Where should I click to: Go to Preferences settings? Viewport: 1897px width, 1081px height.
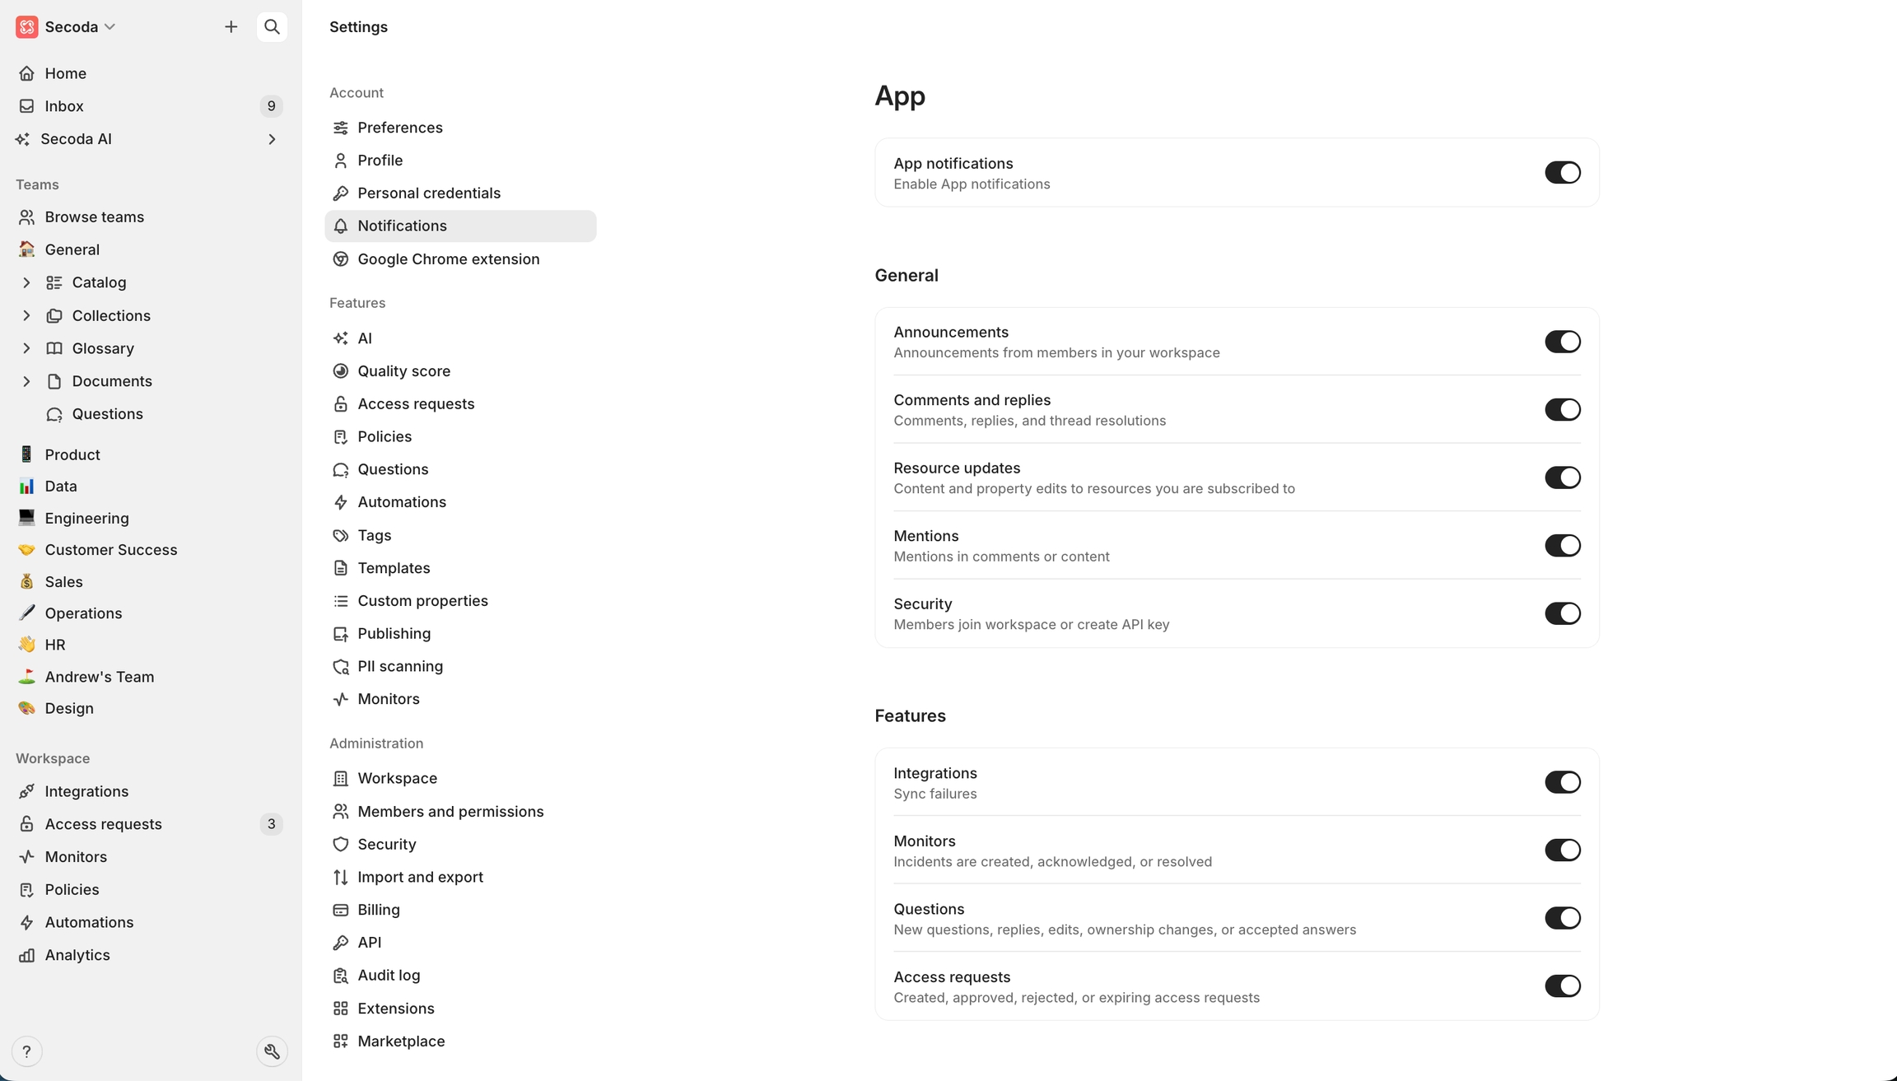click(x=399, y=128)
